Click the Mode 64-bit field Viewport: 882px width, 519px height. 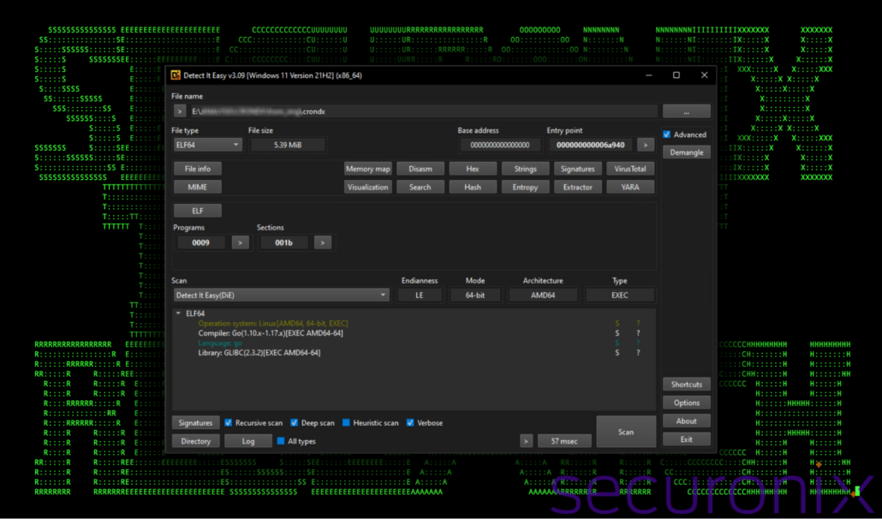point(475,295)
